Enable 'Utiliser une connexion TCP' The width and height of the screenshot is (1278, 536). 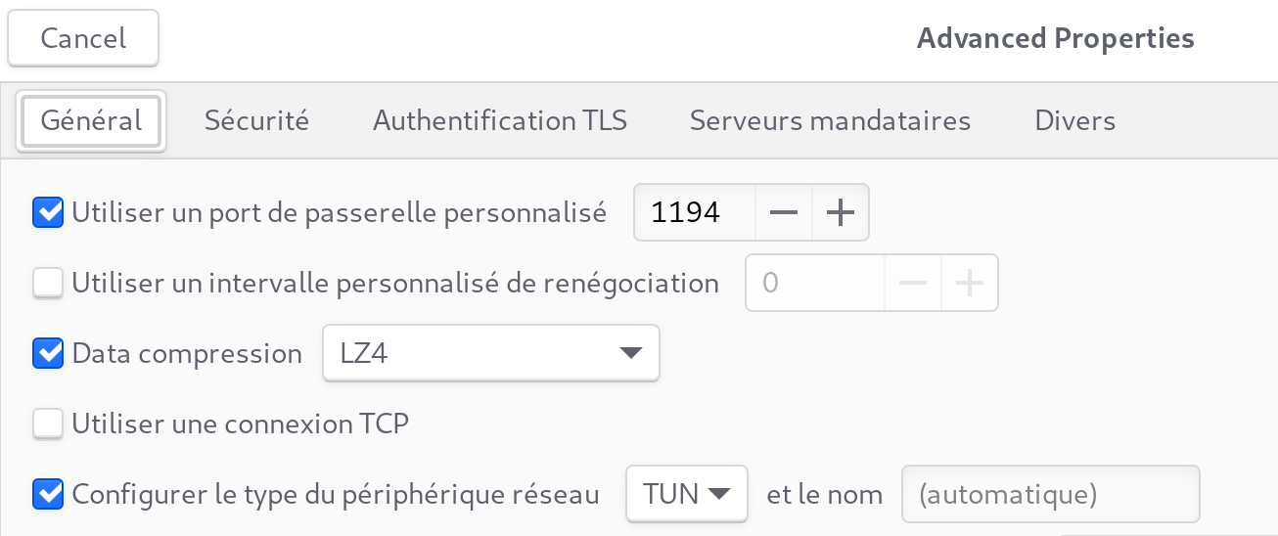pyautogui.click(x=48, y=424)
